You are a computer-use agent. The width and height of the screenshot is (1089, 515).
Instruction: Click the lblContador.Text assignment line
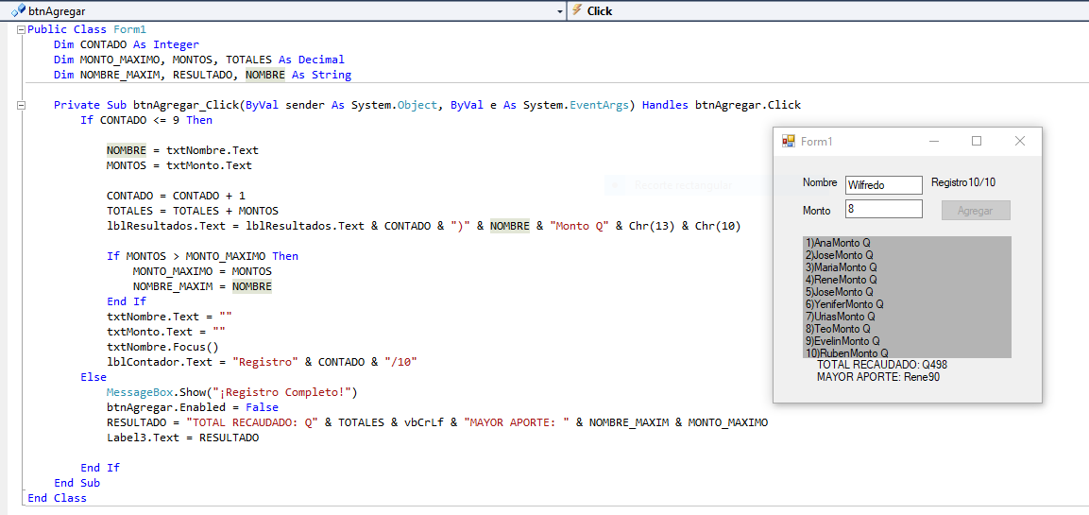(261, 362)
